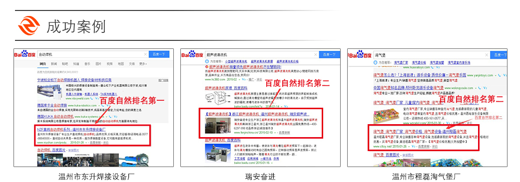Open the 超声波清洗机_百度百科 result
Viewport: 520px width, 182px height.
pos(222,140)
